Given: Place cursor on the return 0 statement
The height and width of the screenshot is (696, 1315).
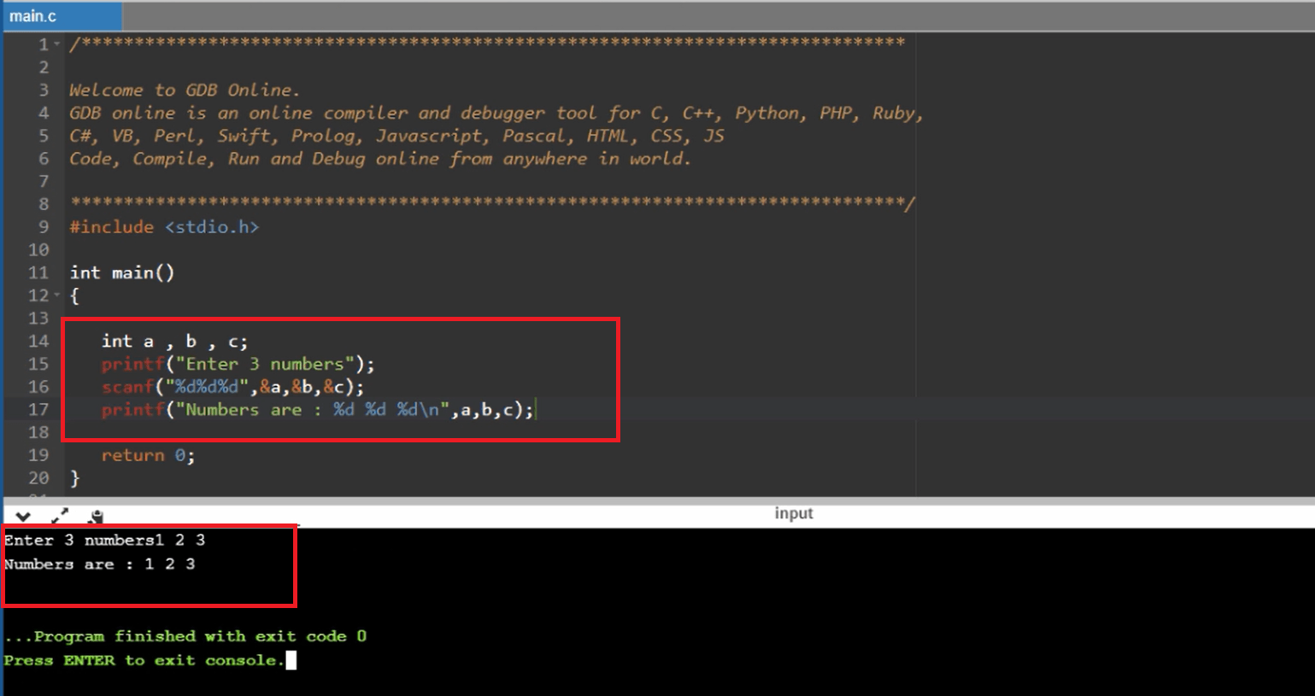Looking at the screenshot, I should point(147,455).
